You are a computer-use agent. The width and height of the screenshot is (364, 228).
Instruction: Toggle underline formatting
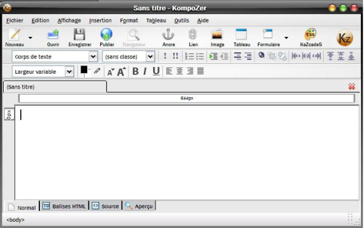click(x=156, y=71)
